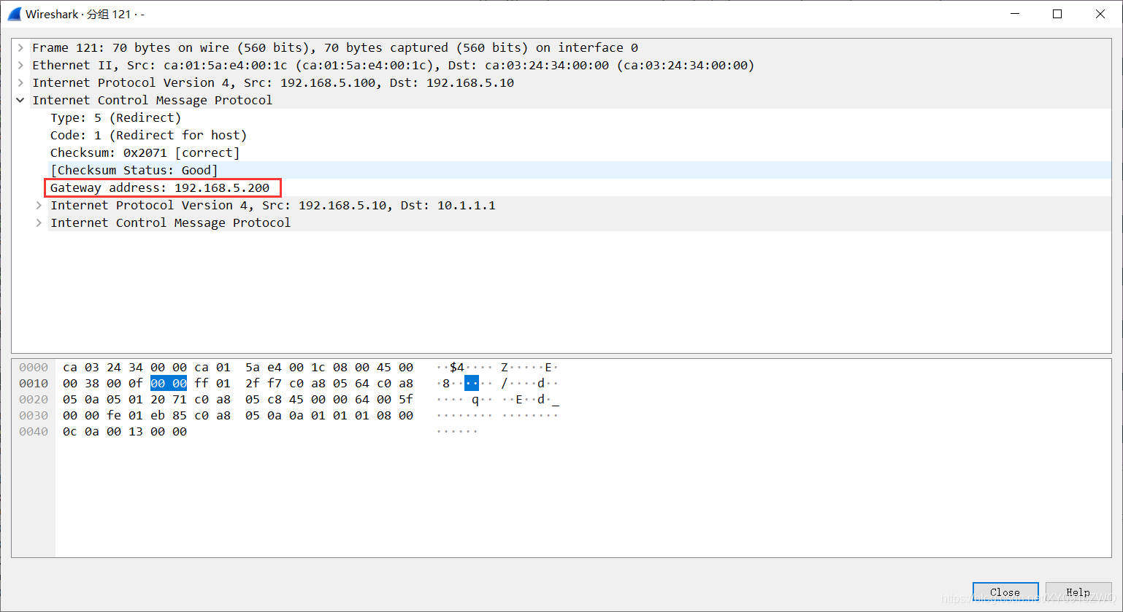Screen dimensions: 1123x612
Task: Click the hex bytes '20 71' in row 0020
Action: click(169, 399)
